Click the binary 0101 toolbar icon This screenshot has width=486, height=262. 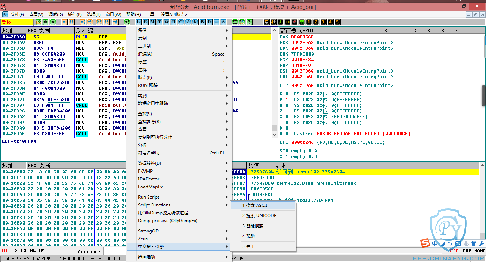point(302,22)
